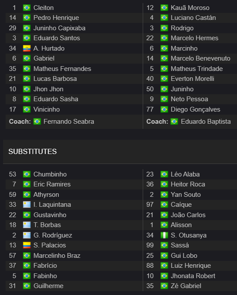Click Brazil flag beside goalkeeper Cleiton

pos(27,8)
